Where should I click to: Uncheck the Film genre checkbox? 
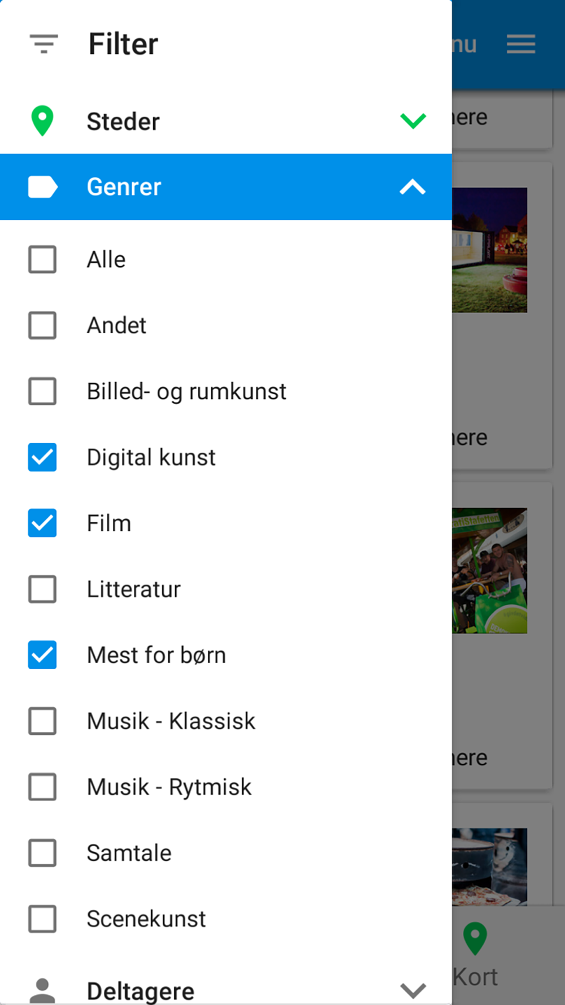click(42, 523)
